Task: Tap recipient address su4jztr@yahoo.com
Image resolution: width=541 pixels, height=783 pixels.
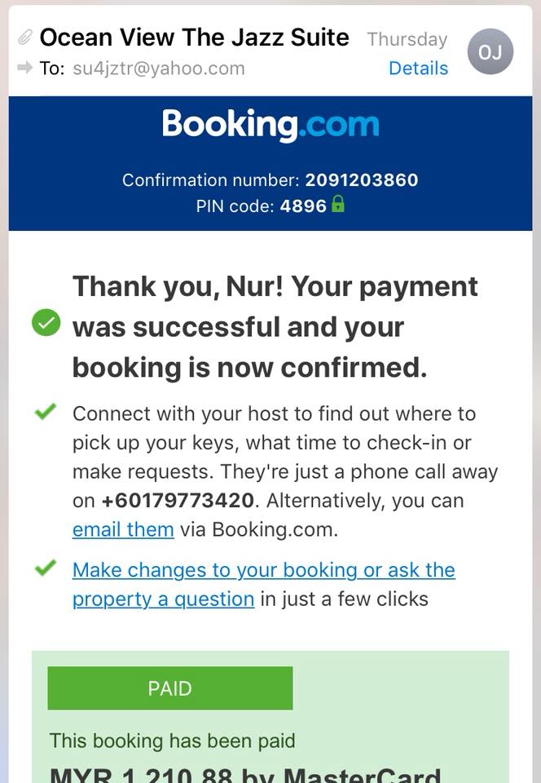Action: pyautogui.click(x=159, y=69)
